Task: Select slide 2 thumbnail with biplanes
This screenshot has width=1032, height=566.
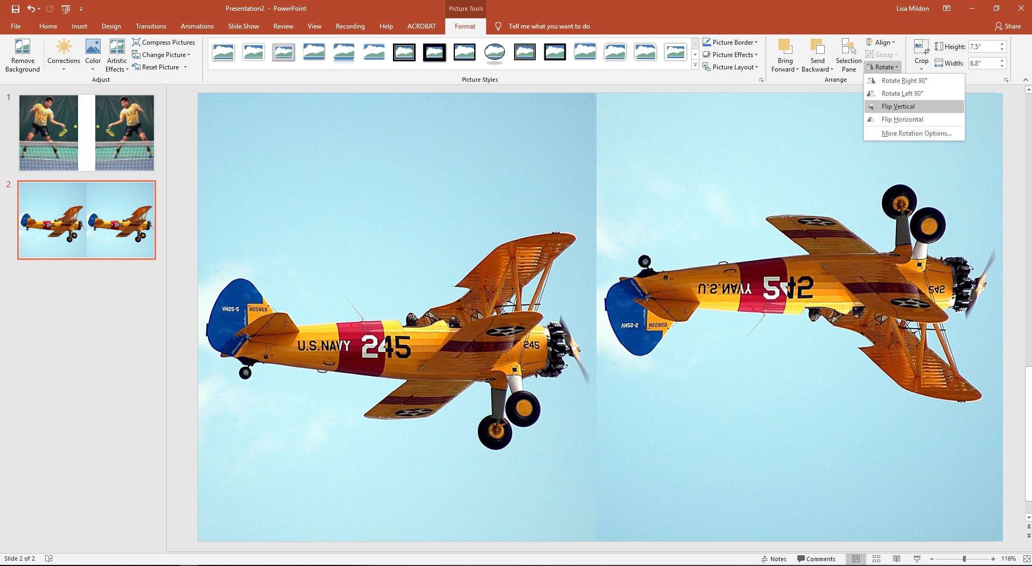Action: pos(87,220)
